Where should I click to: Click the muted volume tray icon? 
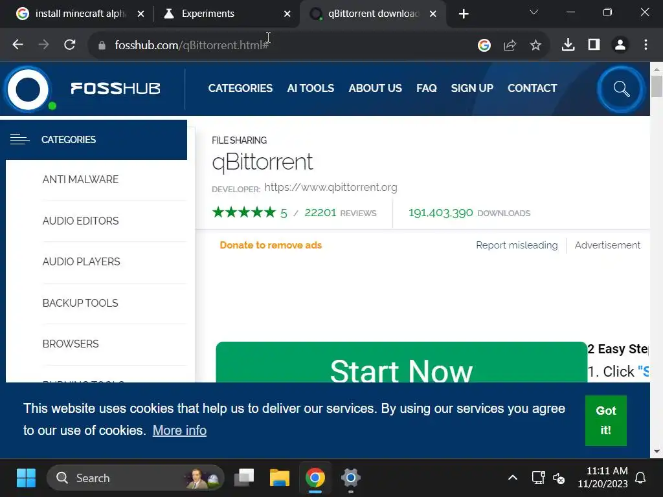[x=559, y=478]
